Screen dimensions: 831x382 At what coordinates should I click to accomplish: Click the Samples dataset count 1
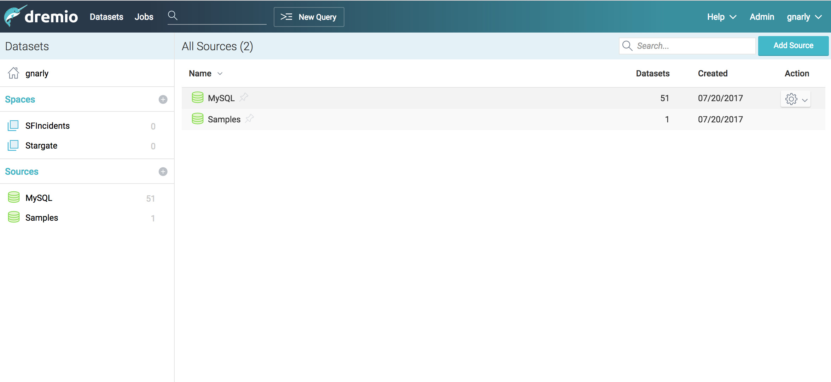click(x=667, y=119)
